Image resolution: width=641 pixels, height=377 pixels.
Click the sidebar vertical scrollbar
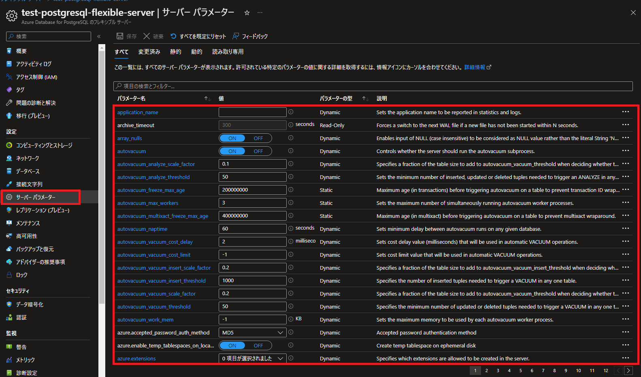click(102, 177)
